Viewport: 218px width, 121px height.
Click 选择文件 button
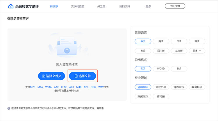click(x=83, y=76)
